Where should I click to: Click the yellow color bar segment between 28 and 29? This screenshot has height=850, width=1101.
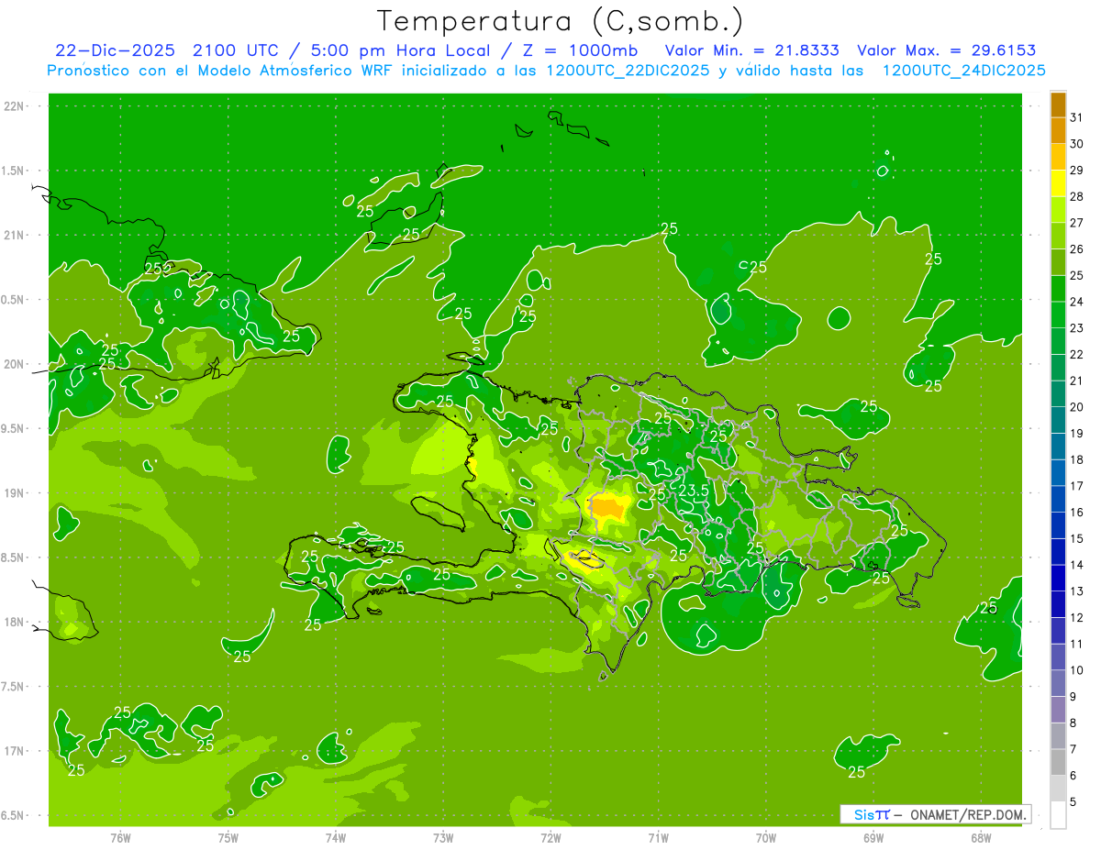(x=1058, y=182)
